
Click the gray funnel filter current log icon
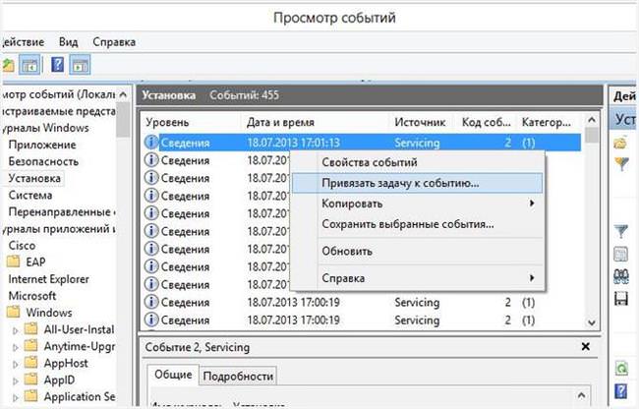(621, 231)
